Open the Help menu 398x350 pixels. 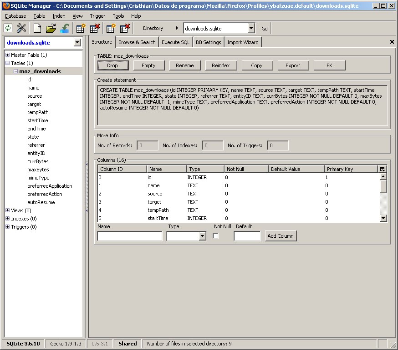pyautogui.click(x=136, y=16)
